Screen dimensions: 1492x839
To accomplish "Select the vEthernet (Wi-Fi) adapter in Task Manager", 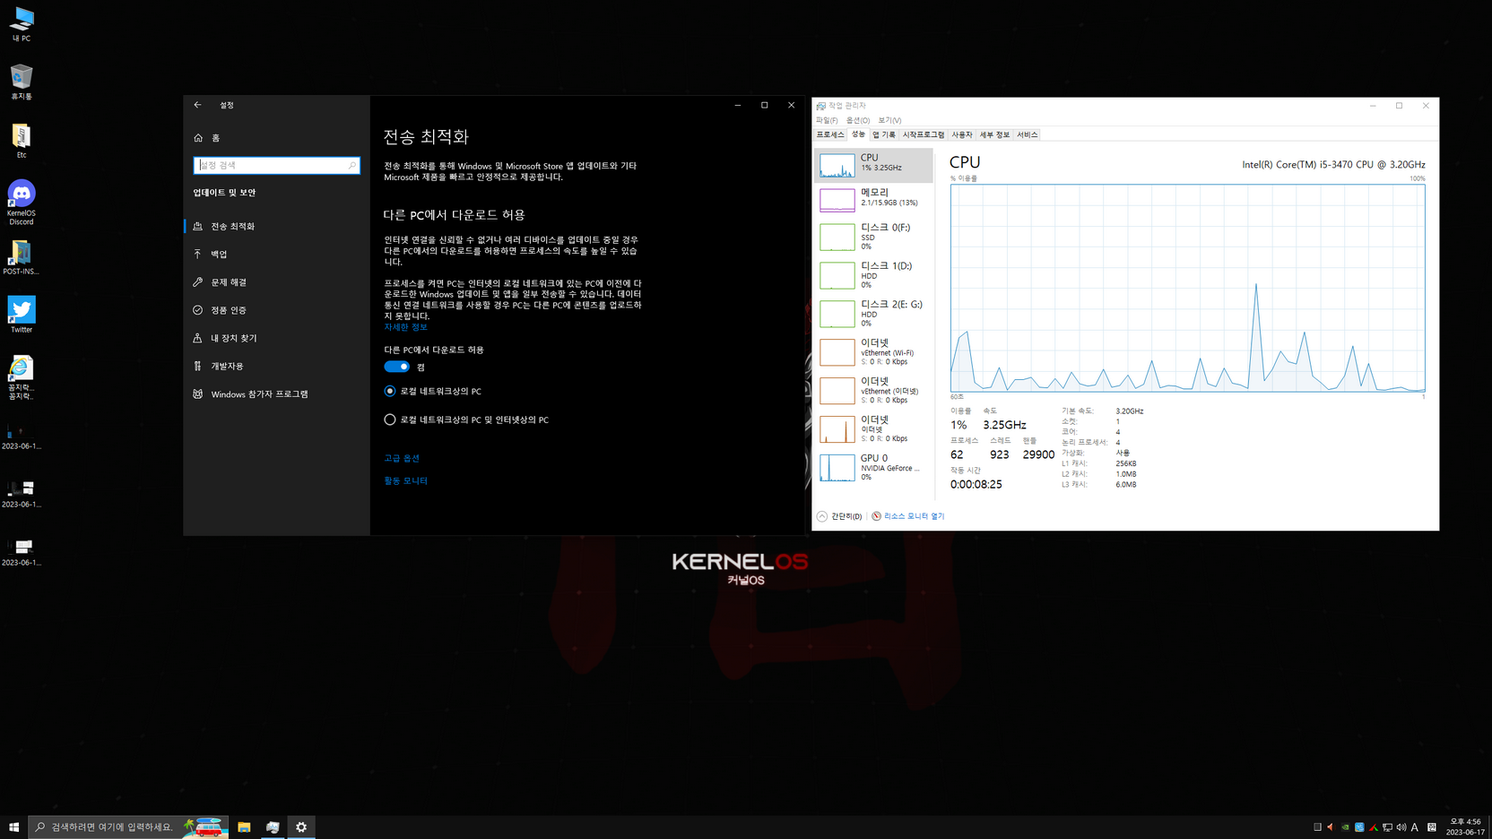I will 873,352.
